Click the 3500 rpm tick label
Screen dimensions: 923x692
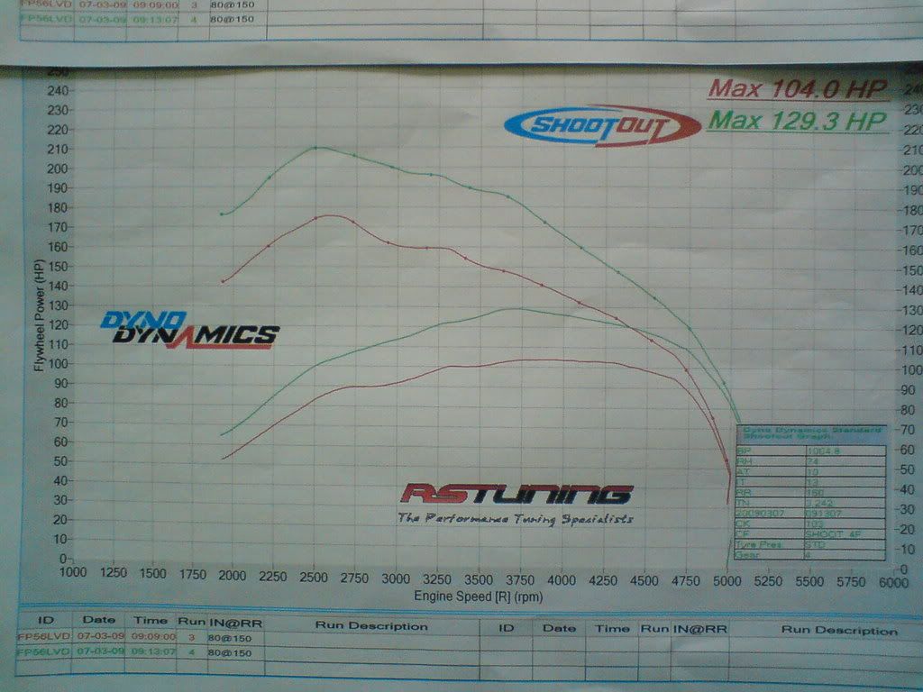point(478,579)
